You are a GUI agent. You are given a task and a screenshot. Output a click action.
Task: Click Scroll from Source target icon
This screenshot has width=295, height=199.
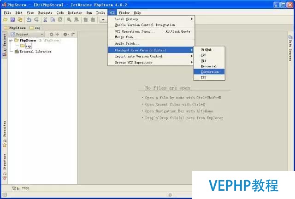click(51, 35)
